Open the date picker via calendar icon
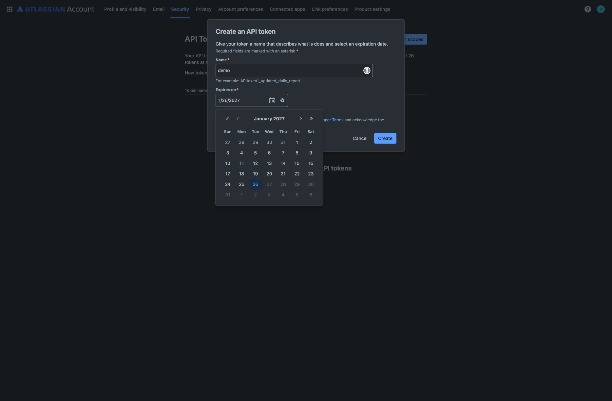The width and height of the screenshot is (612, 401). click(272, 100)
